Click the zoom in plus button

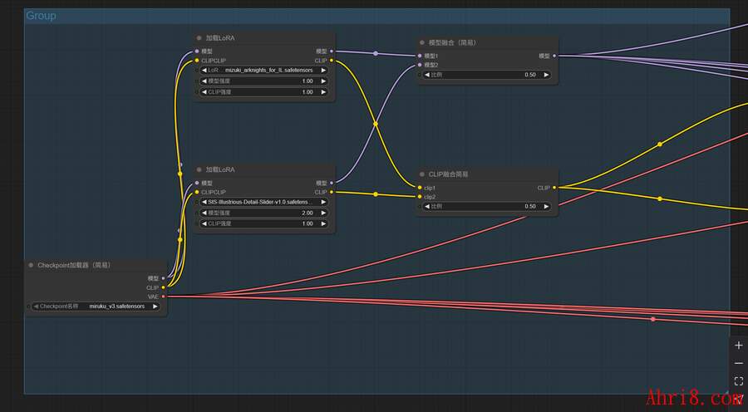tap(739, 345)
